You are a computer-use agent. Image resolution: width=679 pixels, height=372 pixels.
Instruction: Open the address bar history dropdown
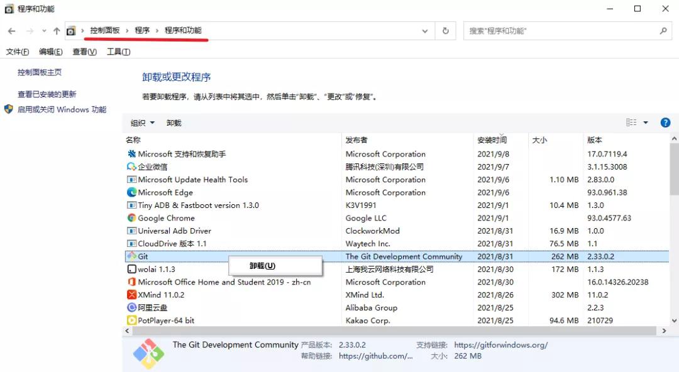coord(424,30)
